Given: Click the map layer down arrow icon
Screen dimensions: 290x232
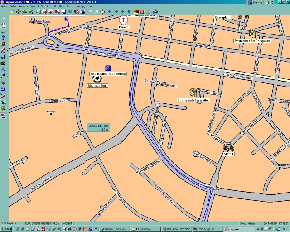Looking at the screenshot, I should click(x=31, y=12).
